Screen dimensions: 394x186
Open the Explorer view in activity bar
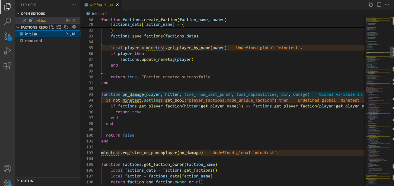coord(7,6)
